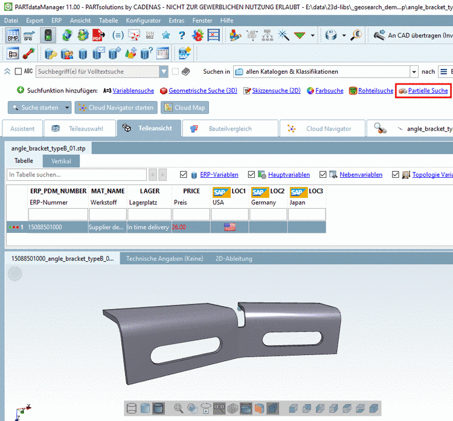Image resolution: width=453 pixels, height=421 pixels.
Task: Click the Partielle Suche link
Action: (428, 91)
